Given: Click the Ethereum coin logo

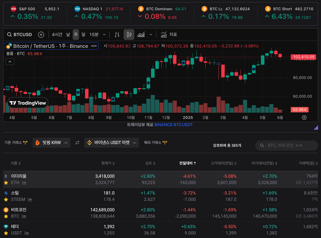Looking at the screenshot, I should (6, 176).
